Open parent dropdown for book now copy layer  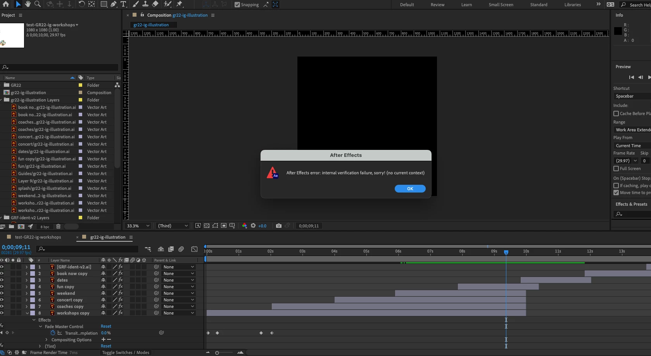point(179,273)
